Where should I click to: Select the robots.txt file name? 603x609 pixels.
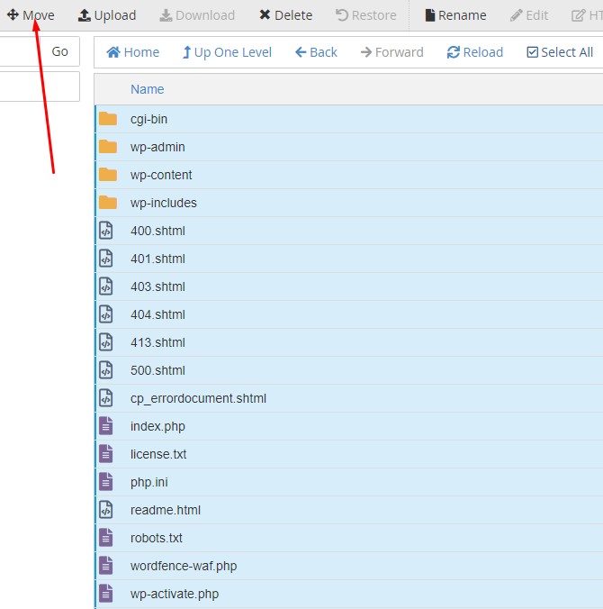[x=157, y=539]
